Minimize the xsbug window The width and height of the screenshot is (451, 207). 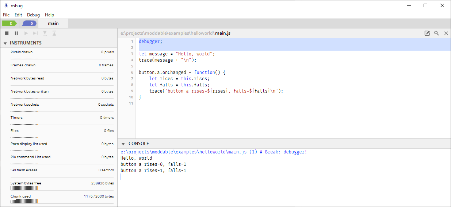tap(408, 5)
